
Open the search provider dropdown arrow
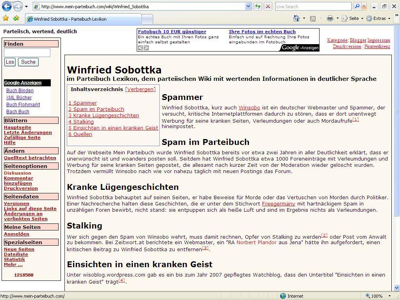(364, 7)
